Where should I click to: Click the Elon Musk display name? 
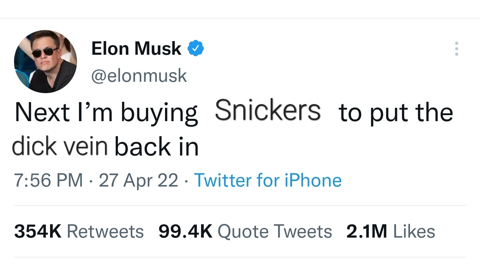[x=136, y=49]
